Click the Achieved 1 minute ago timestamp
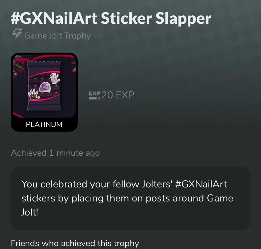This screenshot has height=249, width=261. click(x=55, y=153)
